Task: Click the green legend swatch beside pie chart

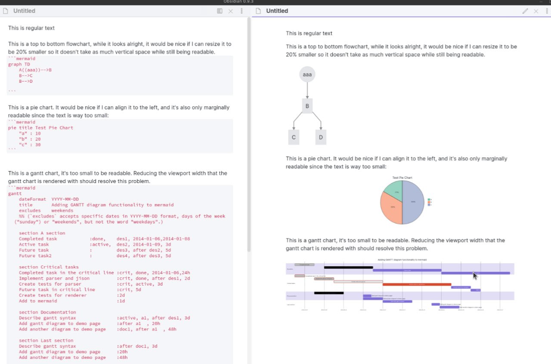Action: (x=429, y=200)
